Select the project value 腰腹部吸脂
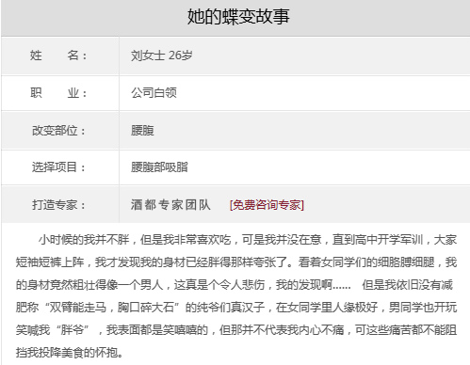 (x=159, y=167)
